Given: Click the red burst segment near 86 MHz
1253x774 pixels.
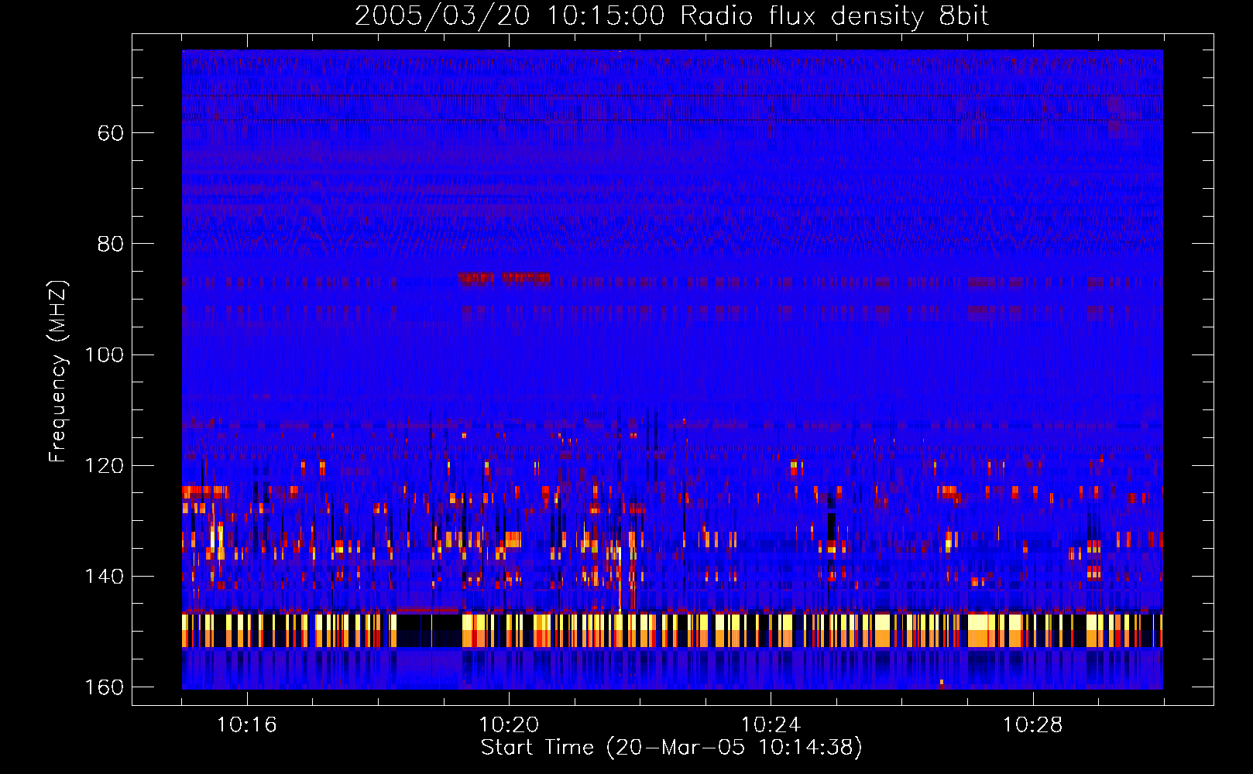Looking at the screenshot, I should (504, 277).
